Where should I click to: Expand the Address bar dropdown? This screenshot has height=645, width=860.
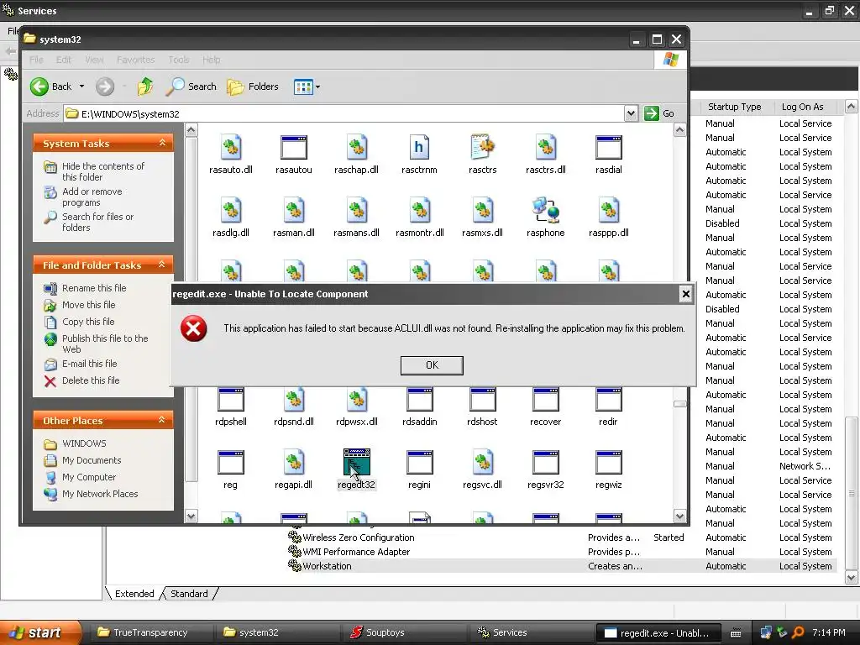pyautogui.click(x=631, y=113)
